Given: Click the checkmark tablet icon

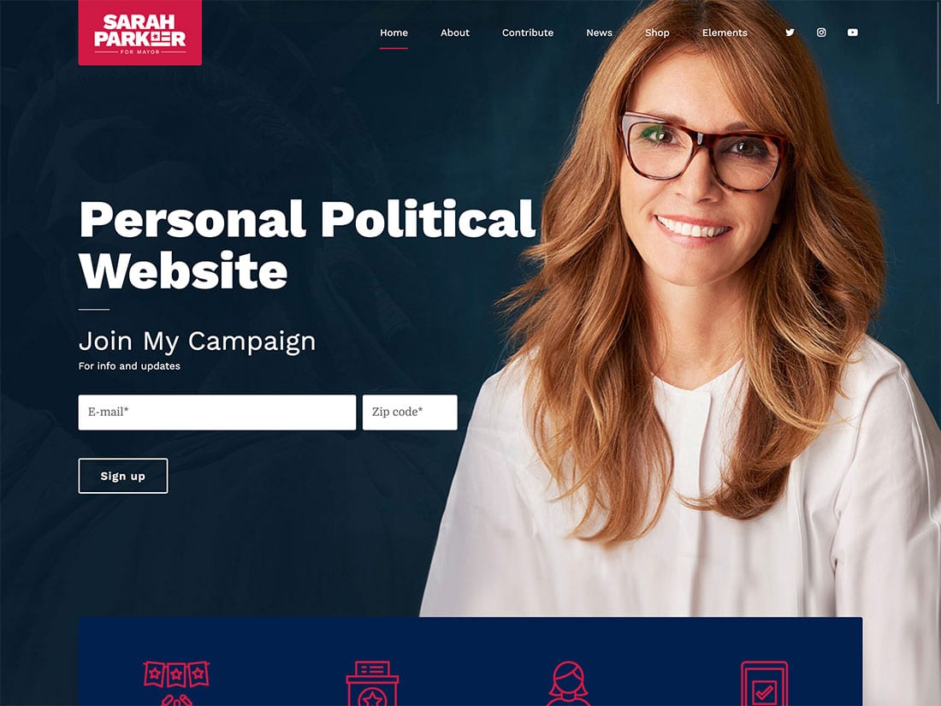Looking at the screenshot, I should 764,683.
